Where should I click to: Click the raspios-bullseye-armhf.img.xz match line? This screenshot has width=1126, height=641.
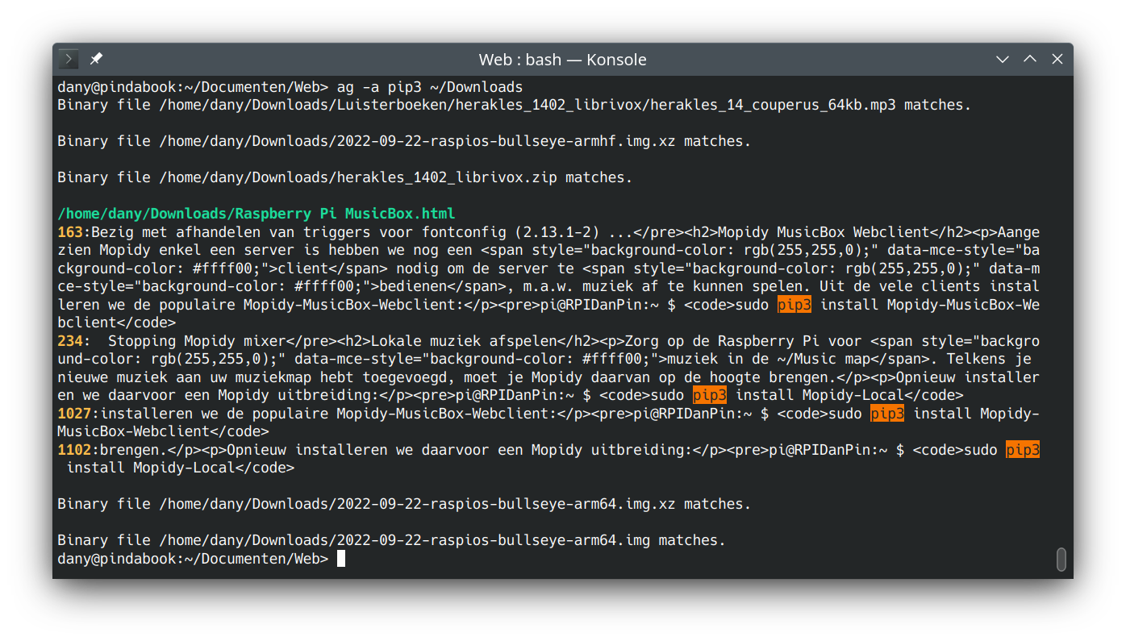pyautogui.click(x=404, y=141)
